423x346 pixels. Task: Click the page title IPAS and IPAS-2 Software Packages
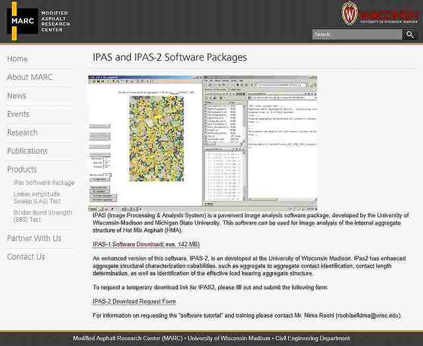(x=170, y=57)
